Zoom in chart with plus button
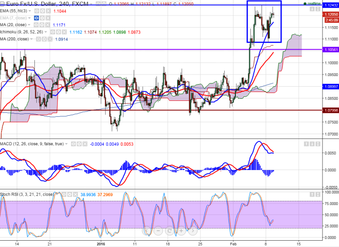339x247 pixels. click(x=181, y=231)
